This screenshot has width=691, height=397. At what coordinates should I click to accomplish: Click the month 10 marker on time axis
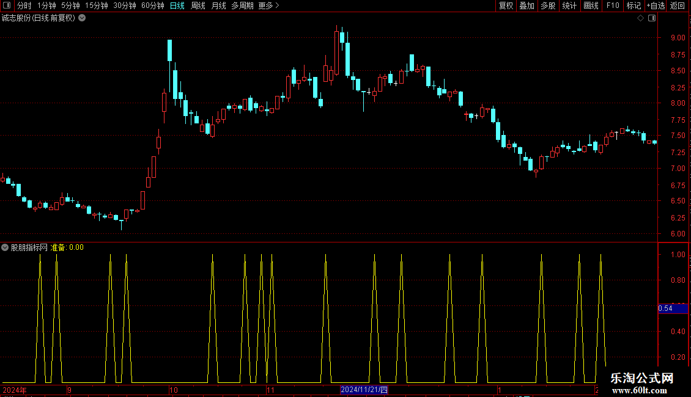[x=174, y=390]
